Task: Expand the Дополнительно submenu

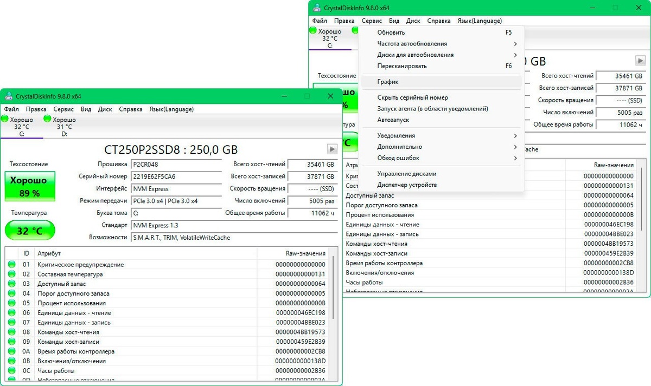Action: point(441,147)
